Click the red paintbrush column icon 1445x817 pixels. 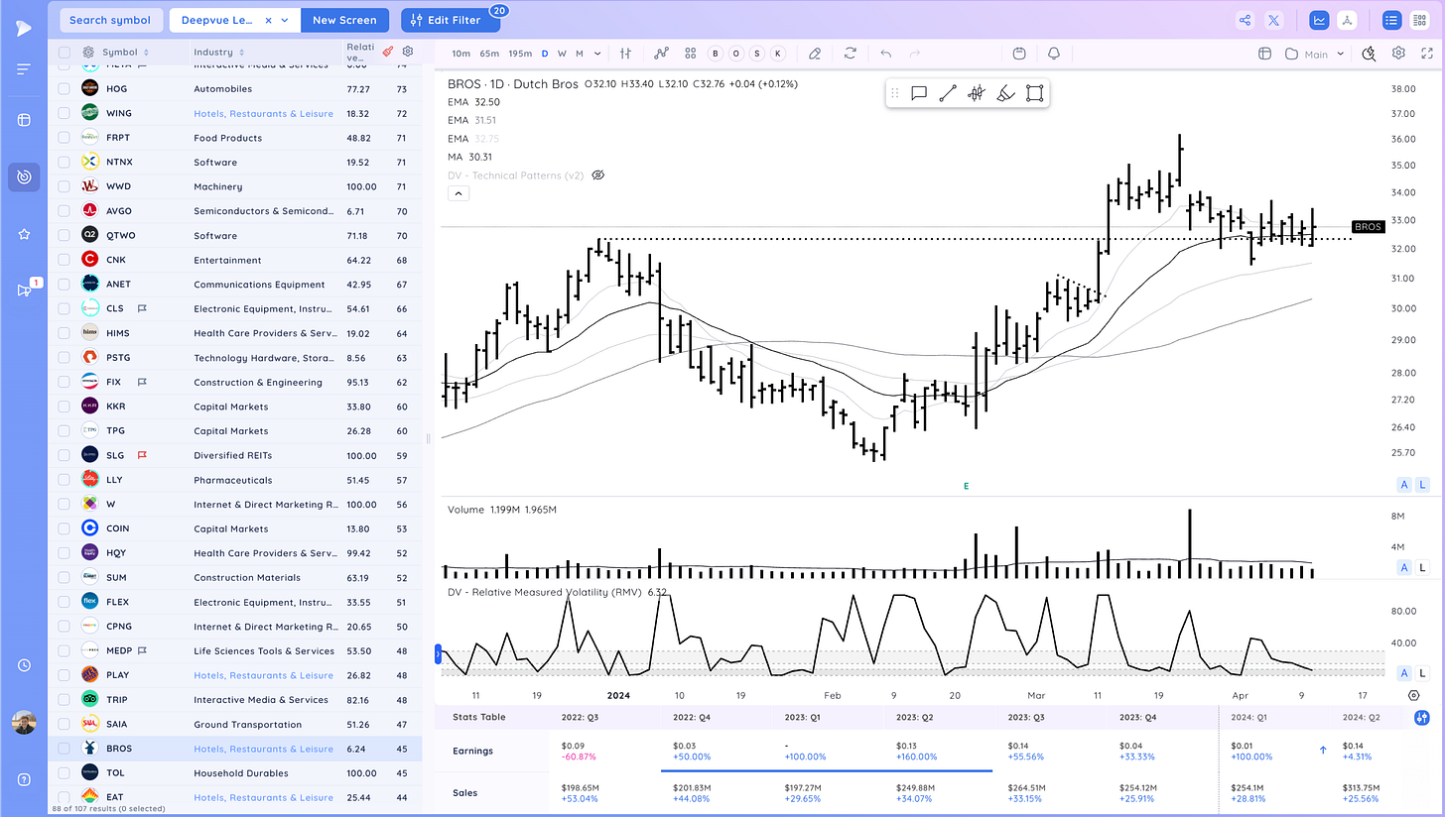pos(387,52)
